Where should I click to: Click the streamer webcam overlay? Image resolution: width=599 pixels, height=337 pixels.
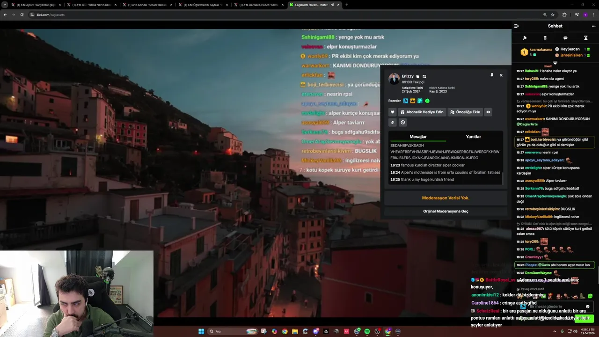pos(77,293)
